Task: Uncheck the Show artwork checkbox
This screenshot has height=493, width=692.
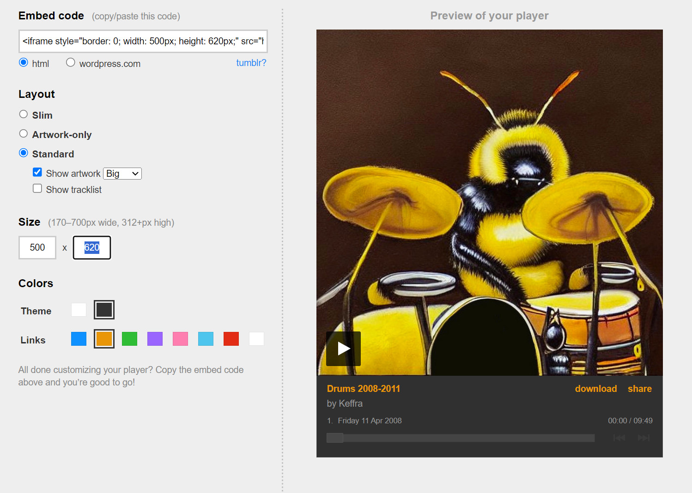Action: 37,172
